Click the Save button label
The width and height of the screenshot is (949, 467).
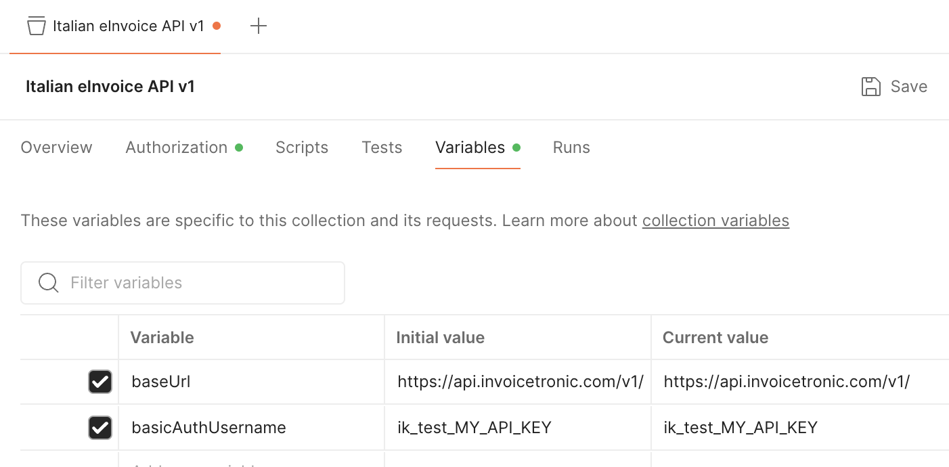(x=909, y=87)
